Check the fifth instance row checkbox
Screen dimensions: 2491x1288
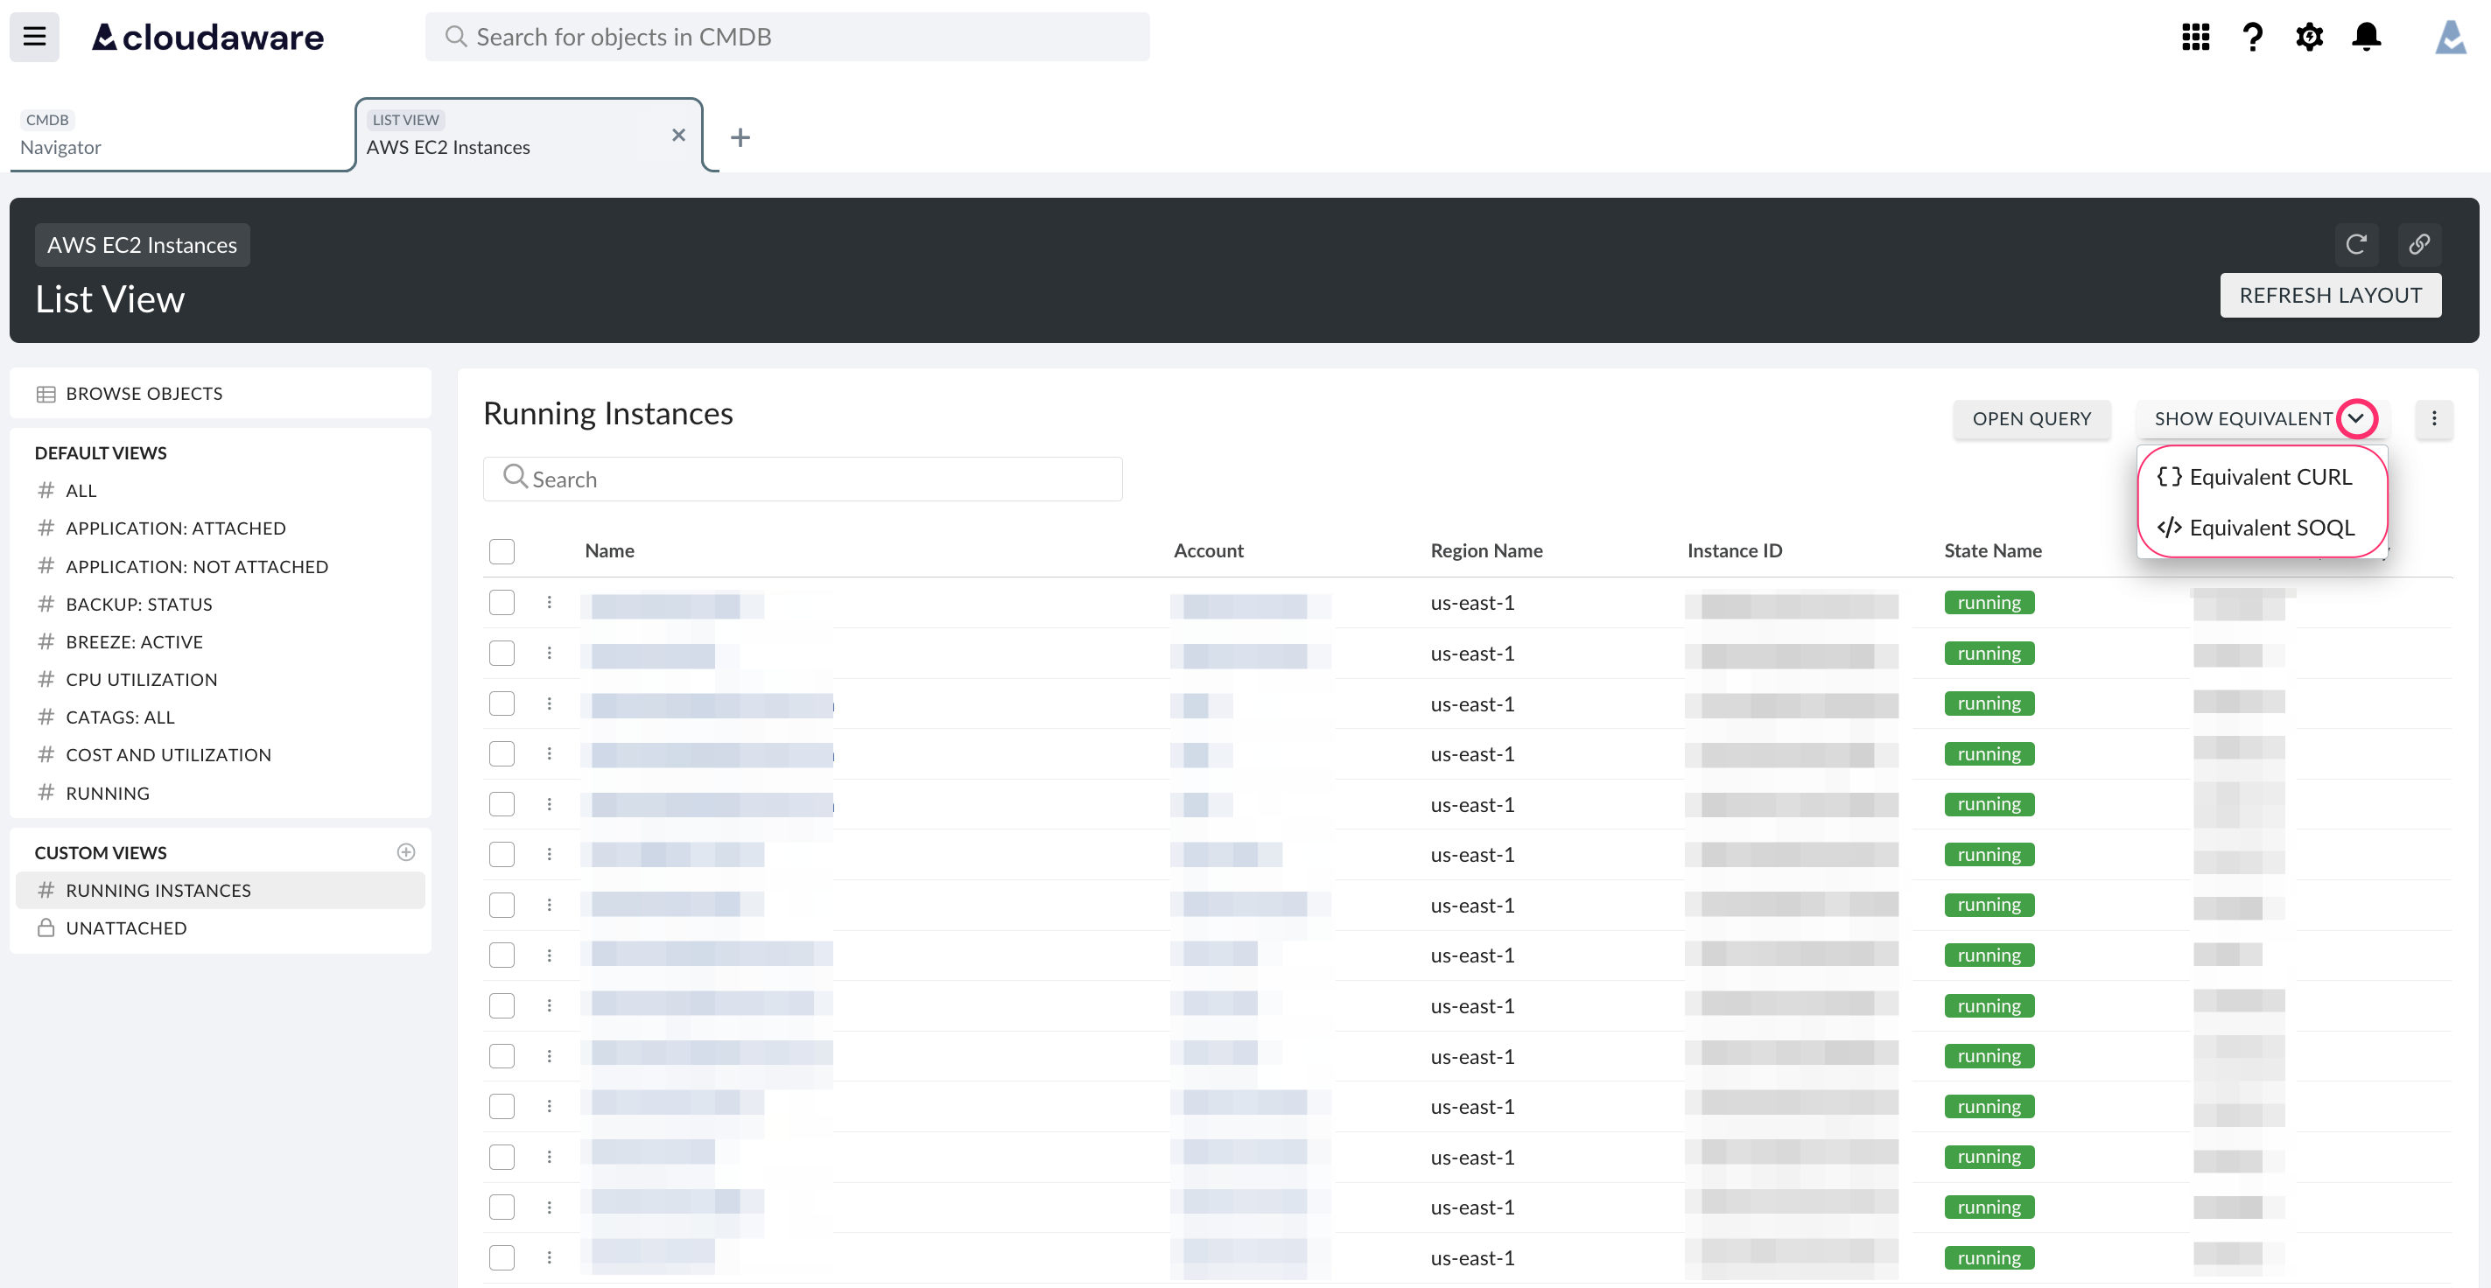tap(502, 803)
